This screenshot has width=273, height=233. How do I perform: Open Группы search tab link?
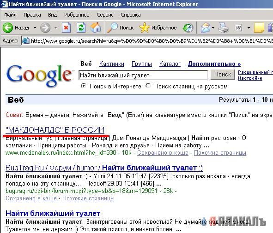pos(142,64)
